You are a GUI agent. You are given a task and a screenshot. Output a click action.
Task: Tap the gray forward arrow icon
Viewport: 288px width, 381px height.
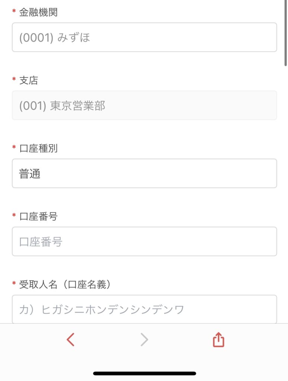(144, 339)
